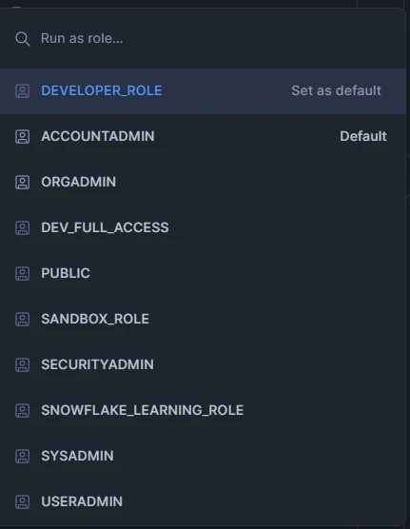
Task: Select the ACCOUNTADMIN role
Action: [203, 137]
